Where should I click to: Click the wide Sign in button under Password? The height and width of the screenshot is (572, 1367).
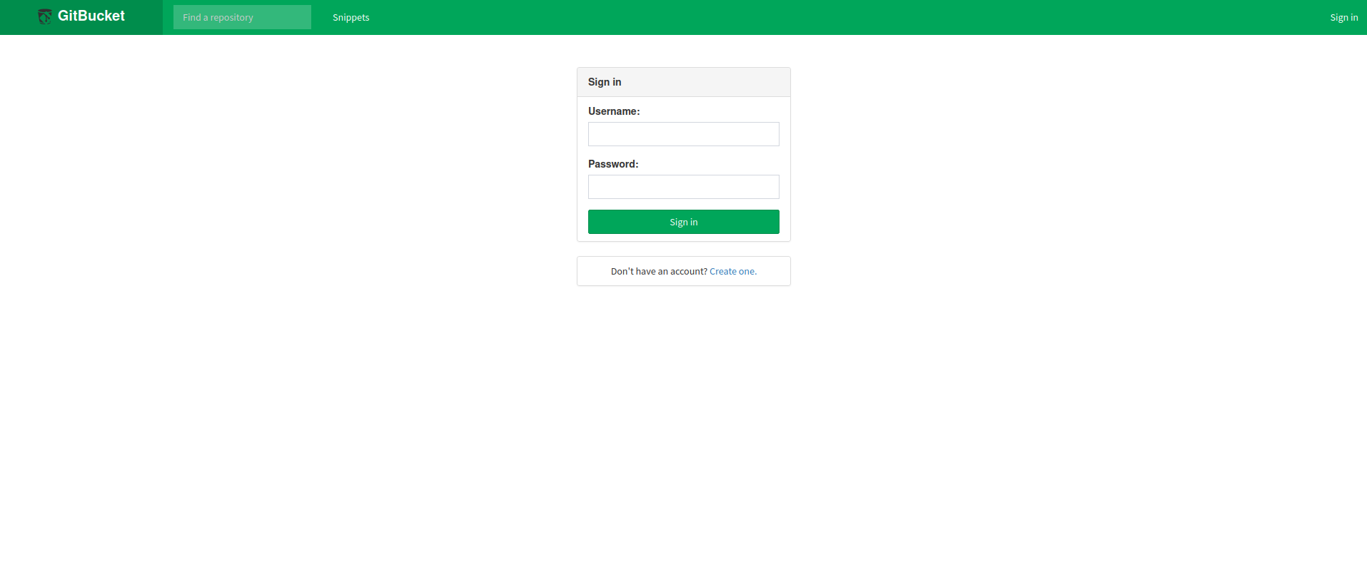[x=683, y=222]
